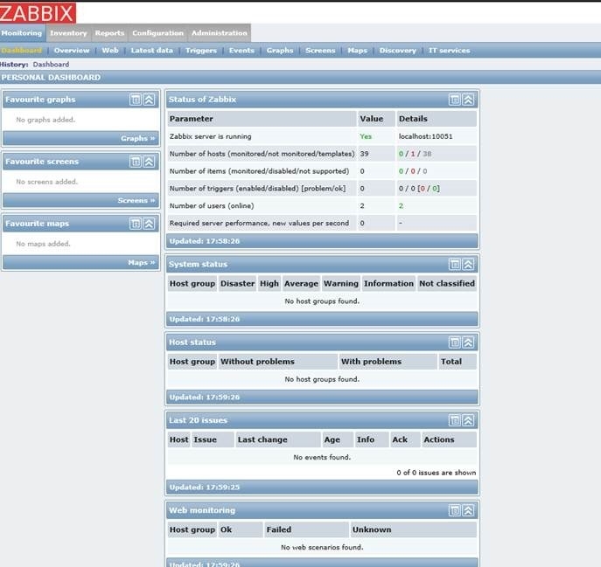601x567 pixels.
Task: Click '0 of 0 issues are shown' text
Action: pos(437,473)
